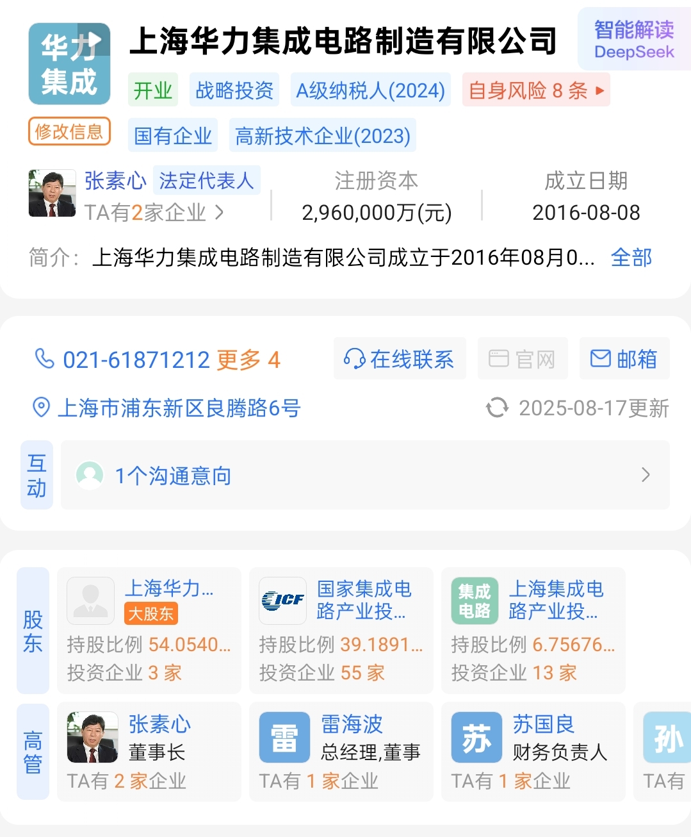Tap 持股比例 54.0540… value
The width and height of the screenshot is (691, 837).
(x=190, y=644)
